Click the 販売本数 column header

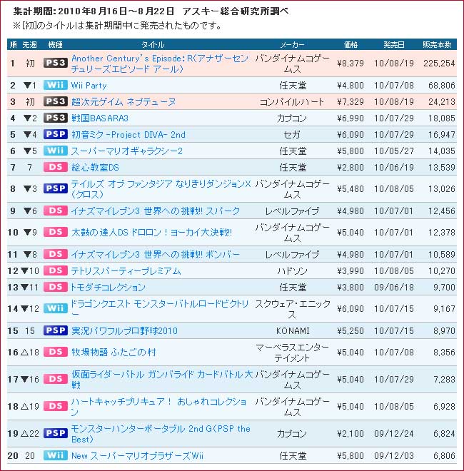[437, 45]
